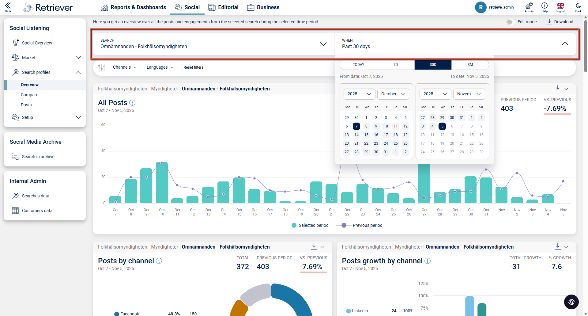Screen dimensions: 588x316
Task: Select October 15 in the calendar
Action: click(x=366, y=135)
